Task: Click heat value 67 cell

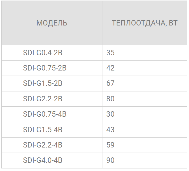Action: [x=110, y=83]
